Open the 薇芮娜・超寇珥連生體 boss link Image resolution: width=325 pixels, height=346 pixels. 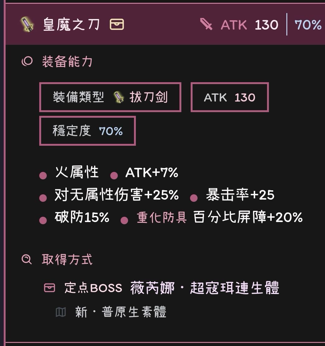click(205, 288)
